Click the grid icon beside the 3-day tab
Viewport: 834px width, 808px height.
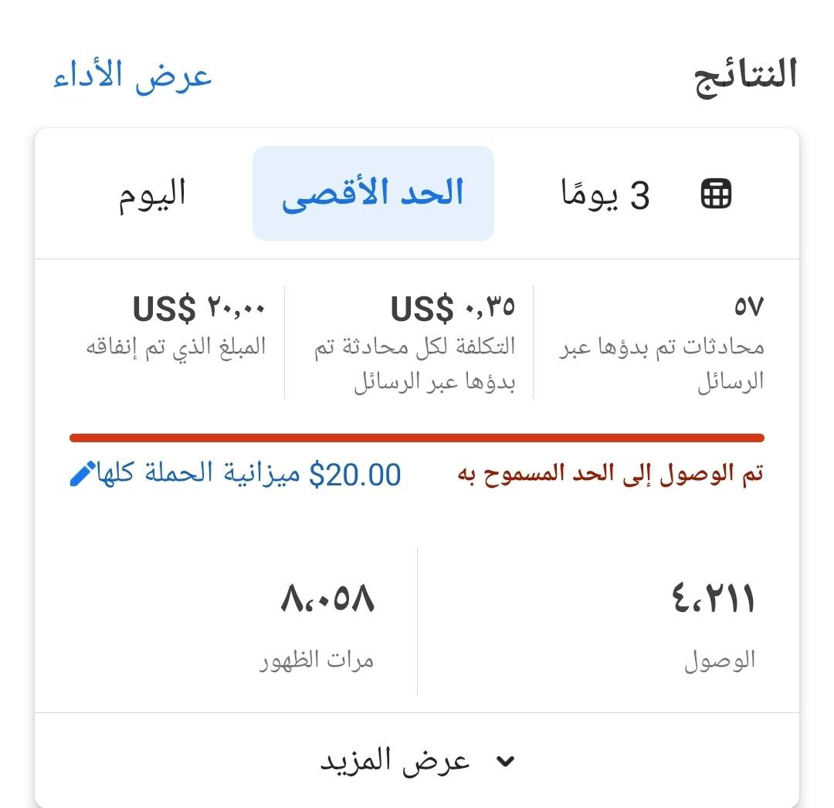pos(716,194)
